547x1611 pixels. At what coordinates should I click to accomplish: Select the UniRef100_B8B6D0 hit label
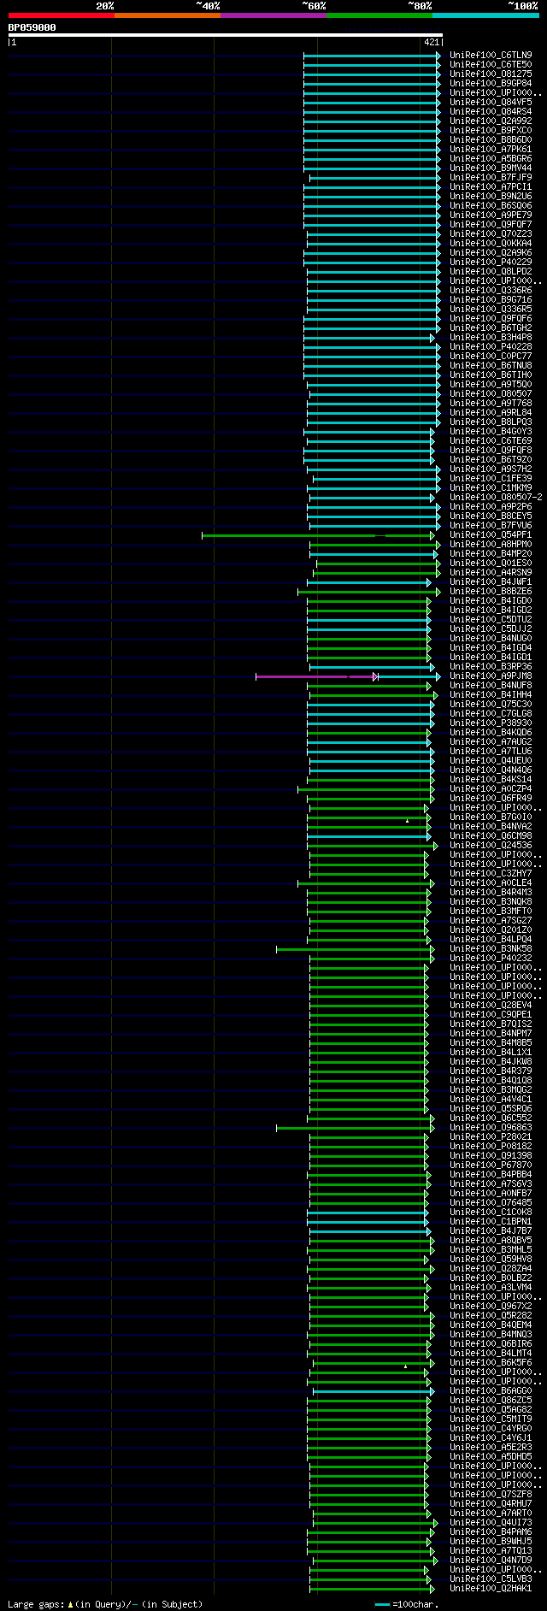pyautogui.click(x=491, y=139)
